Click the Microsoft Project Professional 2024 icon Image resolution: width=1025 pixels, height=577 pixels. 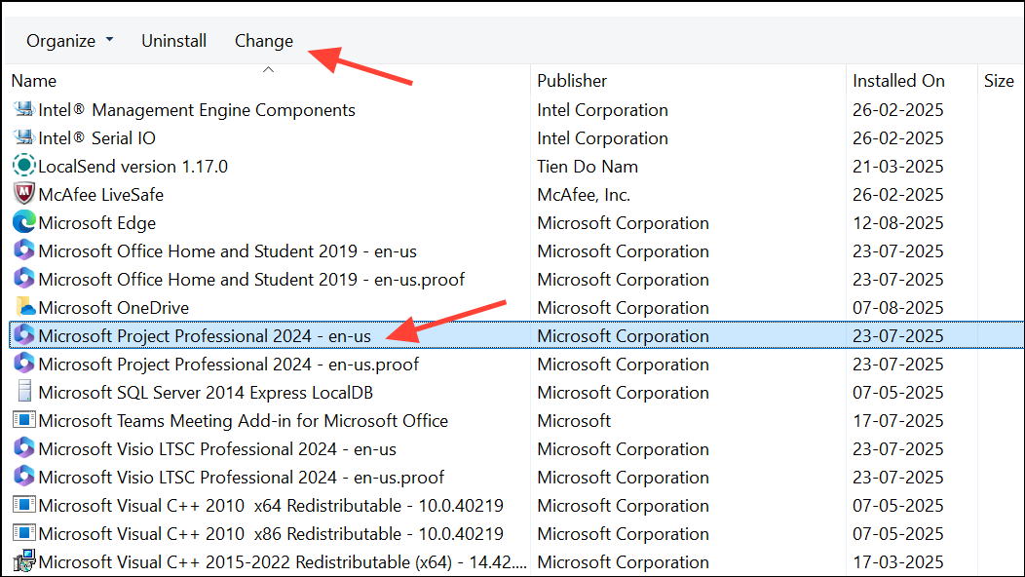(x=25, y=335)
